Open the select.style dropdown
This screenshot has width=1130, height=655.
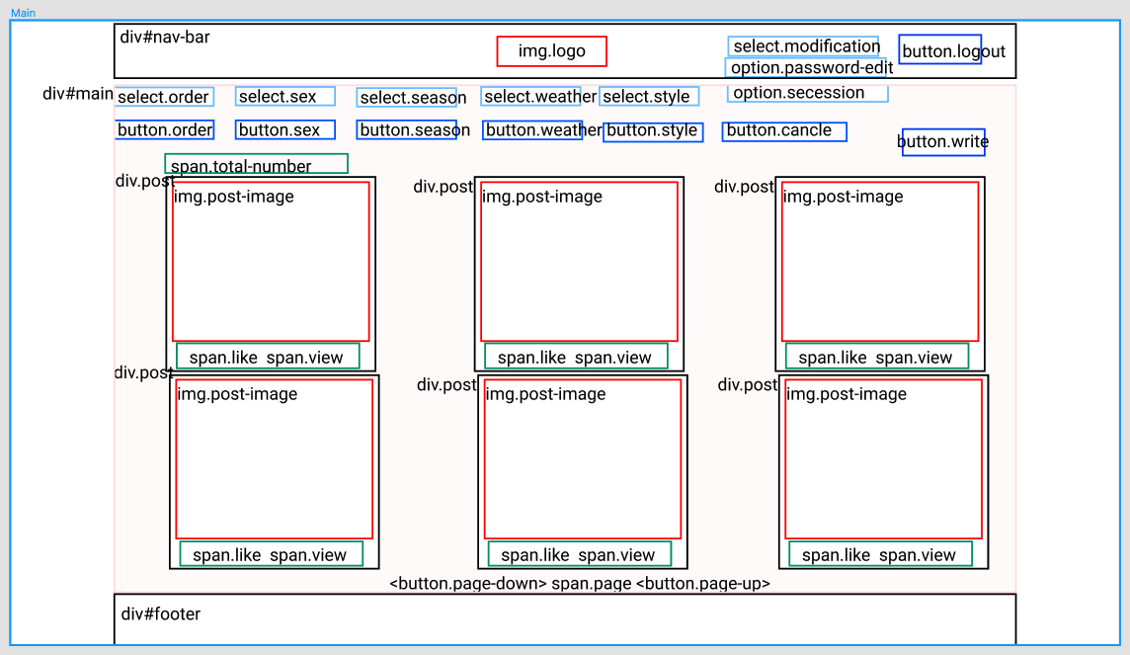pos(649,97)
